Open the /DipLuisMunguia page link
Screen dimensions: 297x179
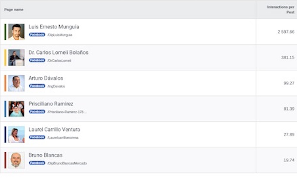60,35
